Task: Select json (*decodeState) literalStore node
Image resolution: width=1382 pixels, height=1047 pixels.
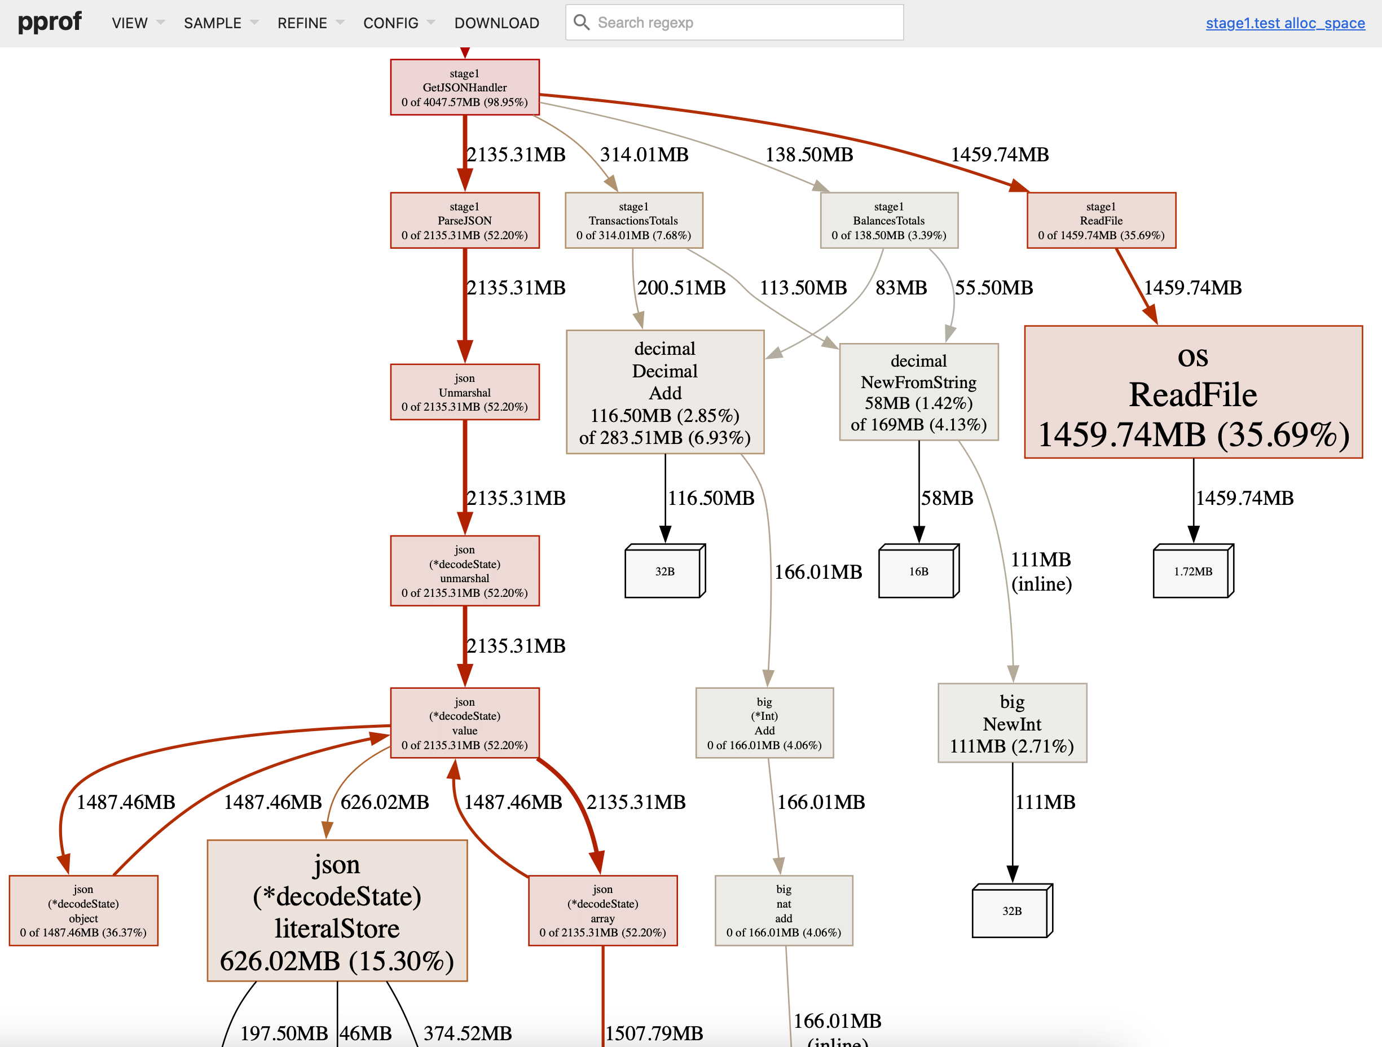Action: tap(337, 911)
